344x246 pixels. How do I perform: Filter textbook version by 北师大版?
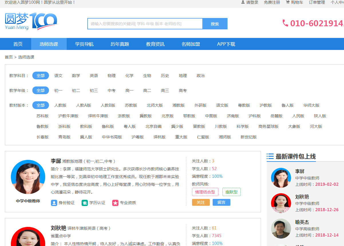point(155,105)
